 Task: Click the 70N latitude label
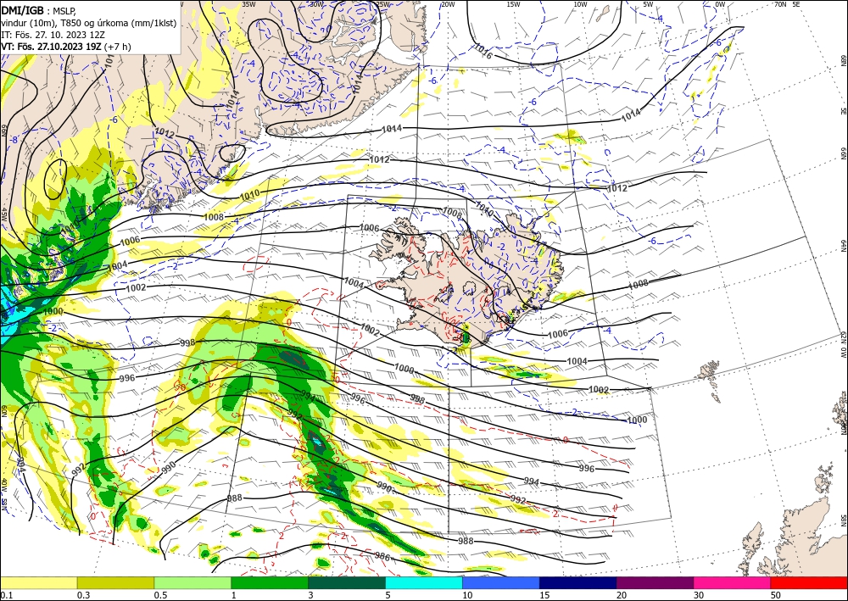pos(780,4)
